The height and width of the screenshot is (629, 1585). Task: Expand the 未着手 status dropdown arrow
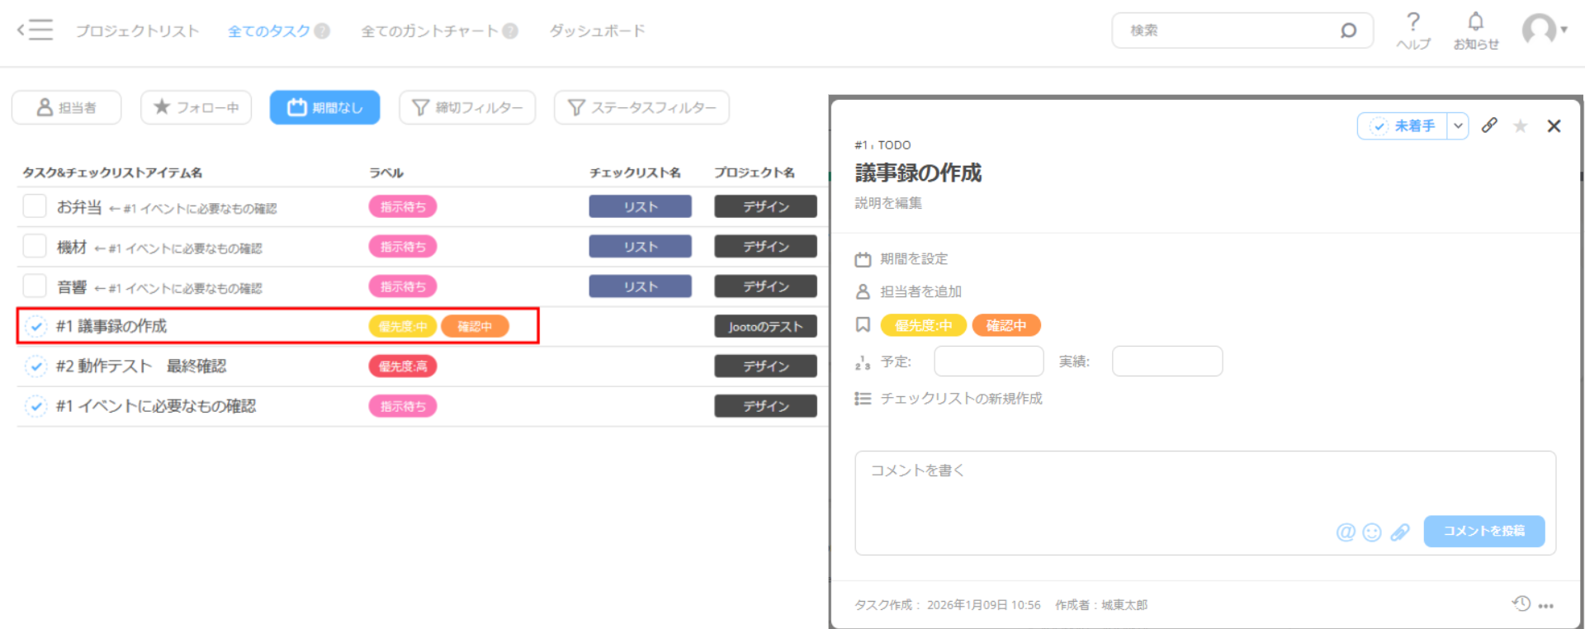tap(1458, 126)
